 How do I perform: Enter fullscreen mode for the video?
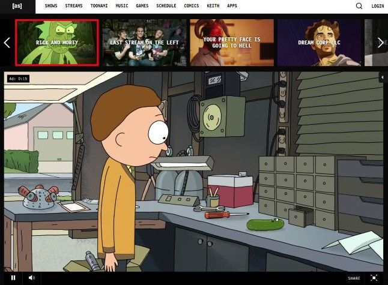(x=374, y=278)
